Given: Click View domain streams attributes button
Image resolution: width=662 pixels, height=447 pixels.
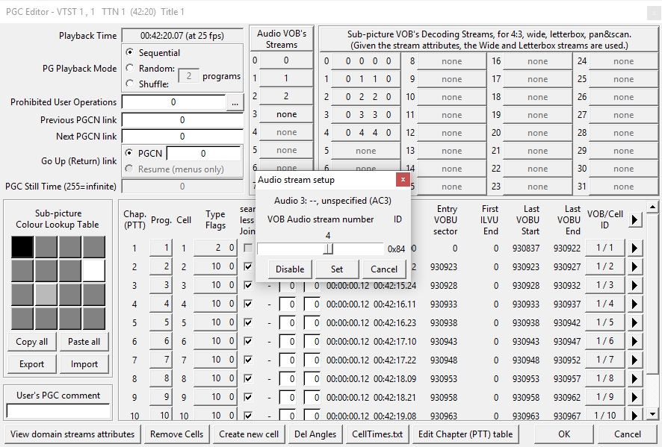Looking at the screenshot, I should (72, 434).
